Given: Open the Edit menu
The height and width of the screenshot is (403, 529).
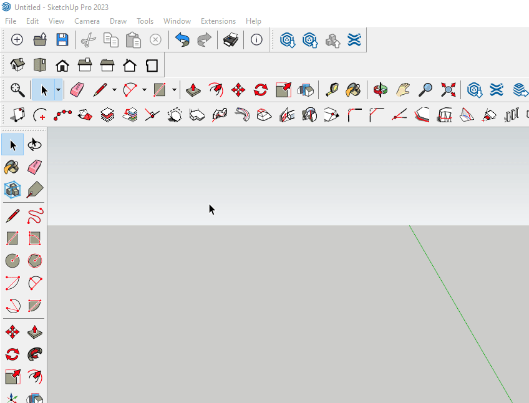Looking at the screenshot, I should 32,21.
